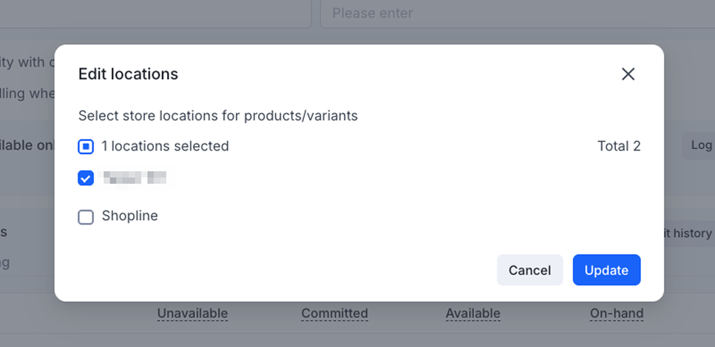This screenshot has height=347, width=715.
Task: Click the "1 locations selected" label
Action: [165, 146]
